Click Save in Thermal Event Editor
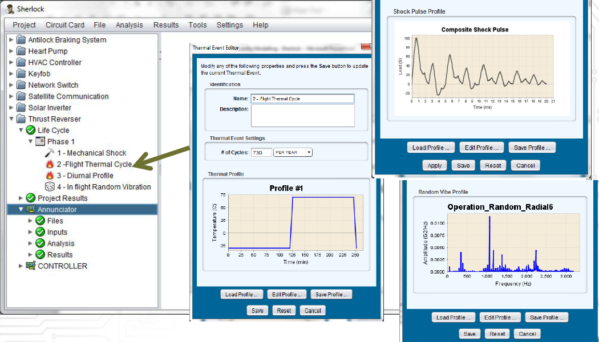The width and height of the screenshot is (599, 342). [x=257, y=310]
